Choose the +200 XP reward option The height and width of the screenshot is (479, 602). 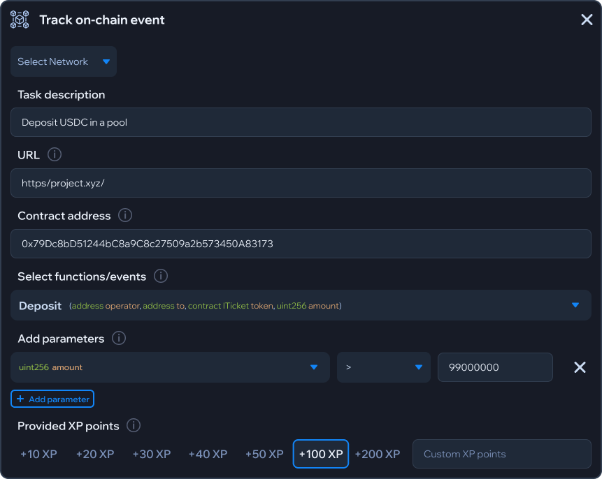[378, 454]
